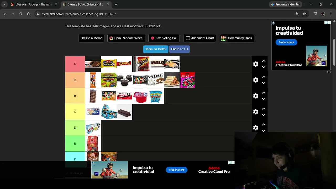This screenshot has height=189, width=336.
Task: Click the Create a Meme button
Action: (91, 38)
